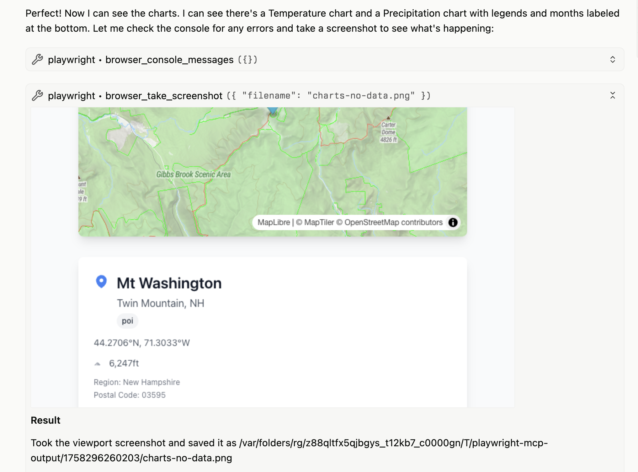Screen dimensions: 638x472
Task: Click the wrench icon beside browser_take_screenshot
Action: pos(37,95)
